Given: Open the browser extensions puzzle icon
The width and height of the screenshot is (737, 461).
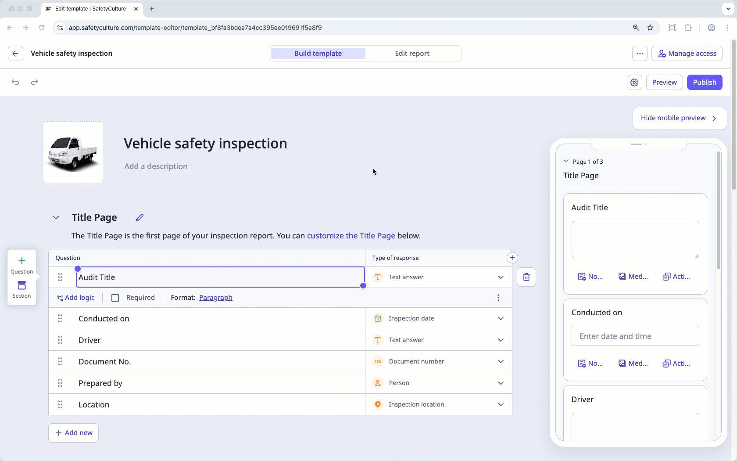Looking at the screenshot, I should click(688, 28).
